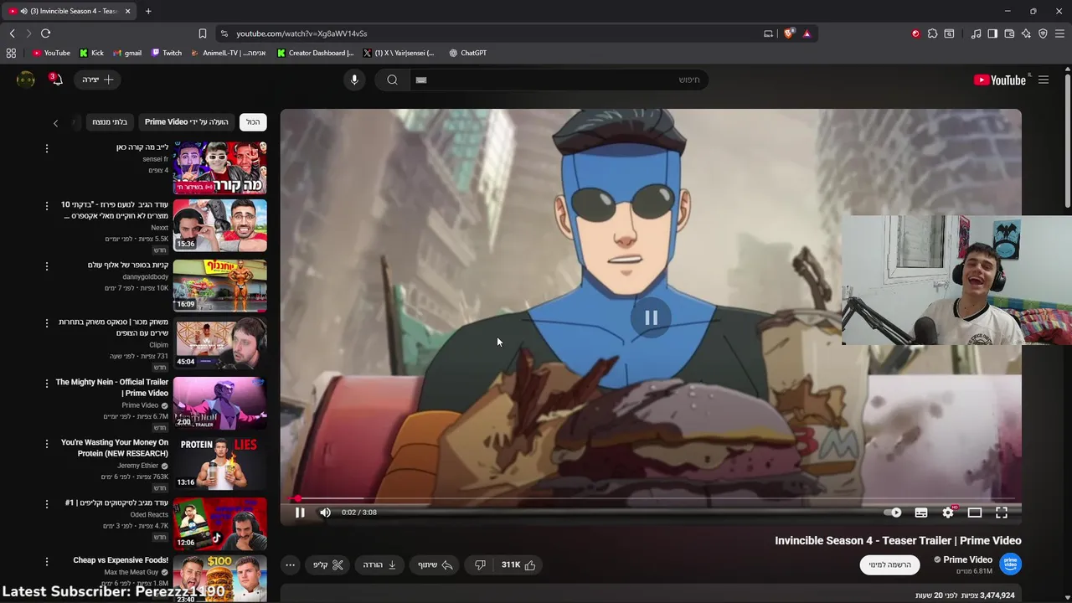Screen dimensions: 1072x603
Task: Open the Brave Wallet icon
Action: pyautogui.click(x=1009, y=33)
